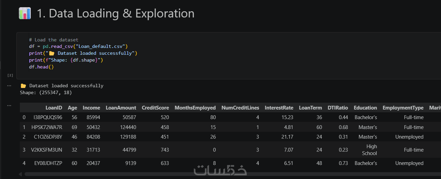Select the InterestRate column header
This screenshot has width=441, height=179.
[279, 108]
